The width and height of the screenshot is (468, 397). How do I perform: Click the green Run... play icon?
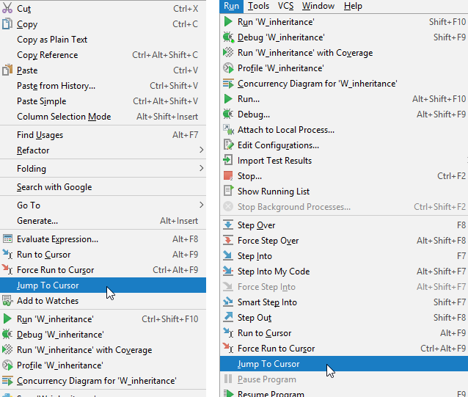pyautogui.click(x=228, y=98)
